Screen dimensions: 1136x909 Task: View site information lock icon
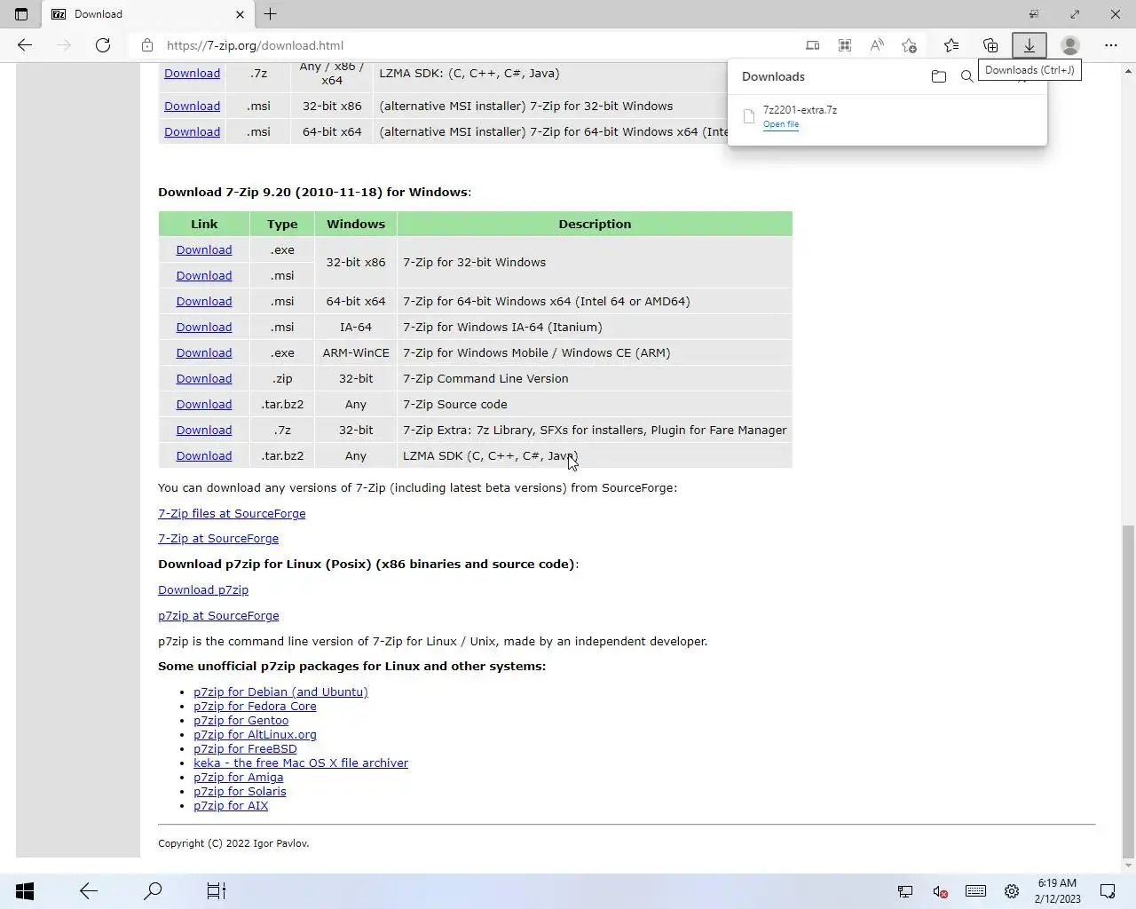[x=147, y=45]
